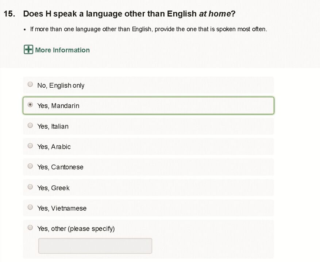Click the "Yes, Cantonese" label text
The width and height of the screenshot is (320, 262).
coord(60,167)
